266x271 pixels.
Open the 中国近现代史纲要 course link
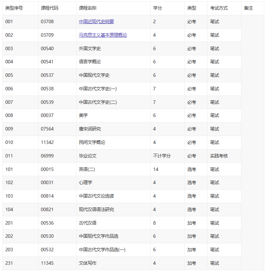[96, 21]
